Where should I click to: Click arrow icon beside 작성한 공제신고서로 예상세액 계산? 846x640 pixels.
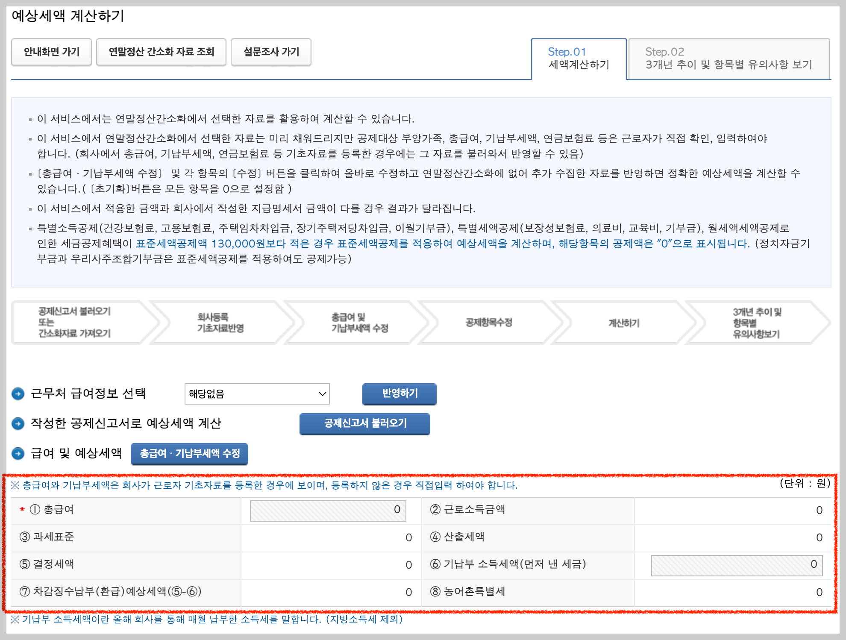tap(18, 423)
